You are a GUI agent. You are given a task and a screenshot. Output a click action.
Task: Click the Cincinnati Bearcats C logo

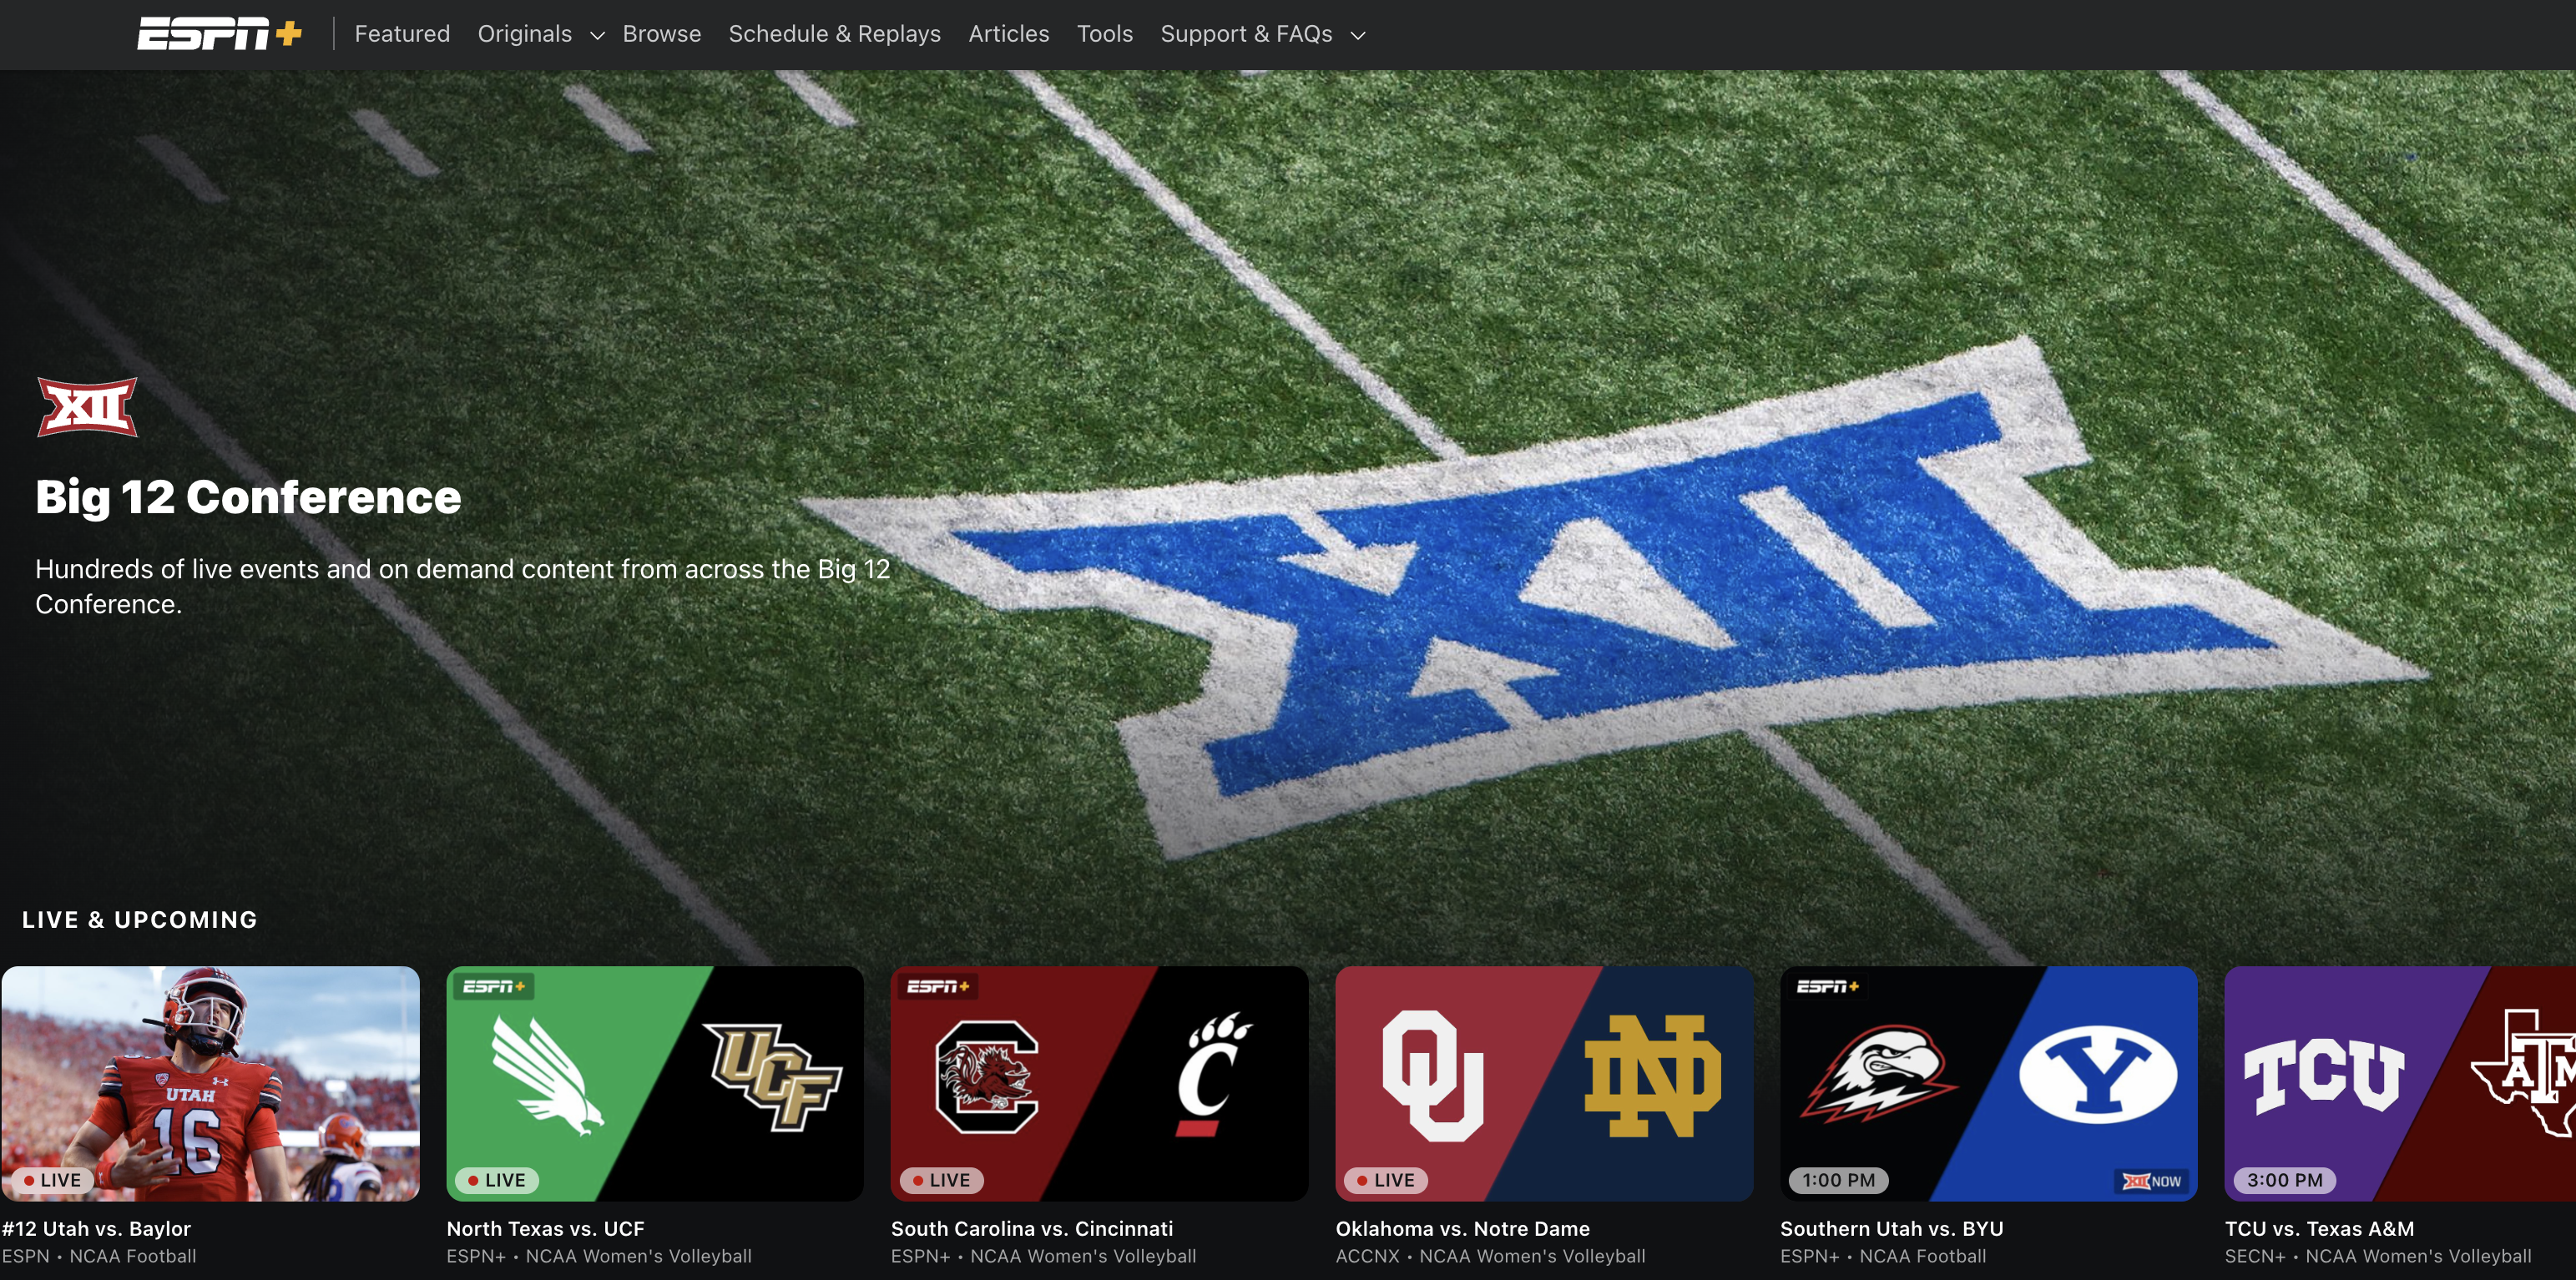(x=1212, y=1075)
